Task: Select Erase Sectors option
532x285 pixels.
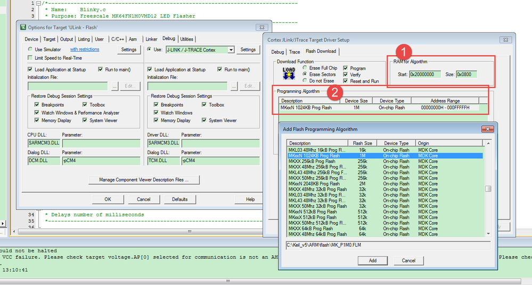Action: click(x=305, y=74)
